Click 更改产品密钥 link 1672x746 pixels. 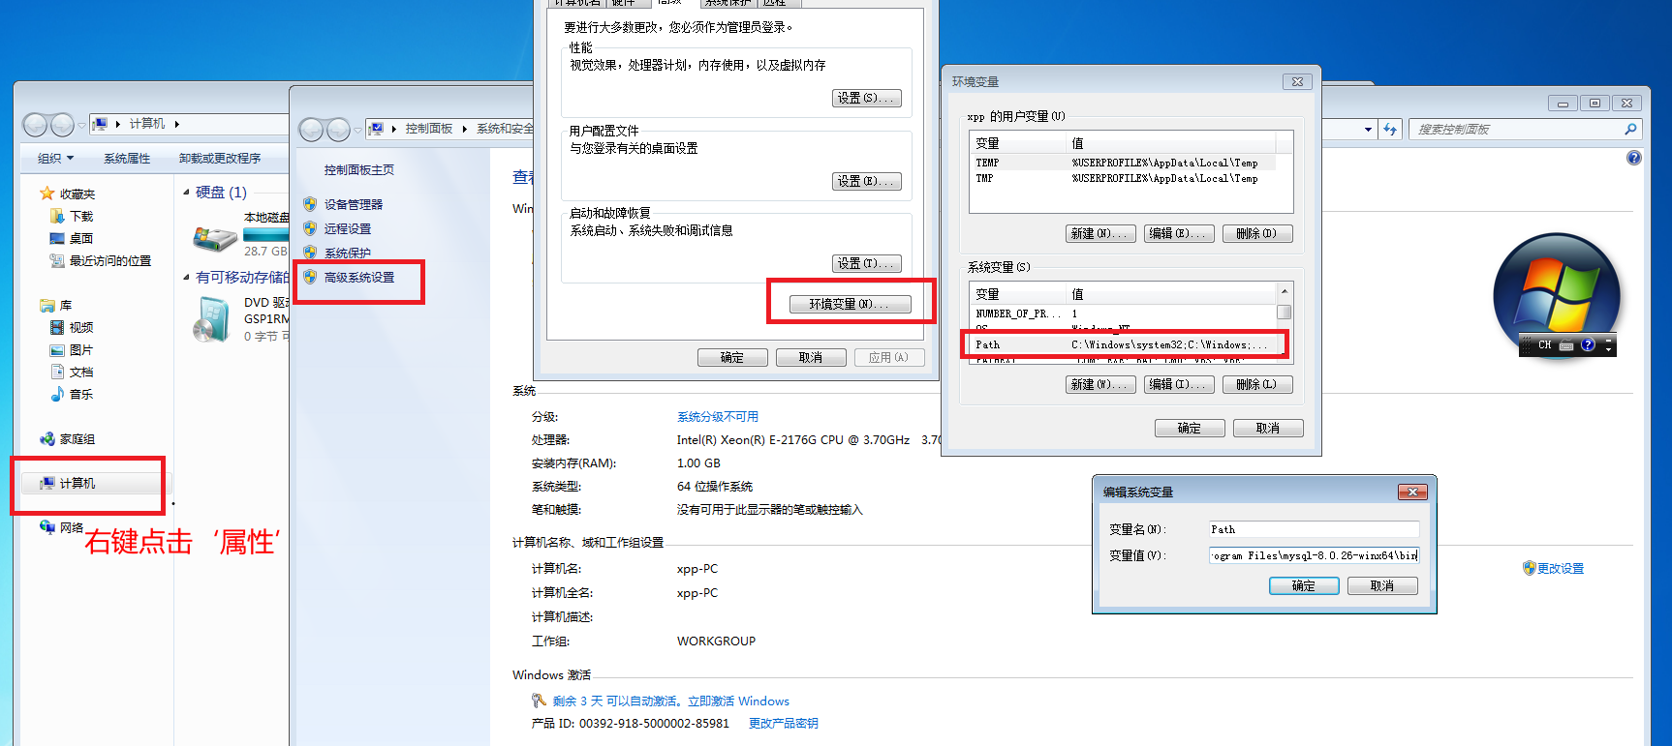coord(784,723)
